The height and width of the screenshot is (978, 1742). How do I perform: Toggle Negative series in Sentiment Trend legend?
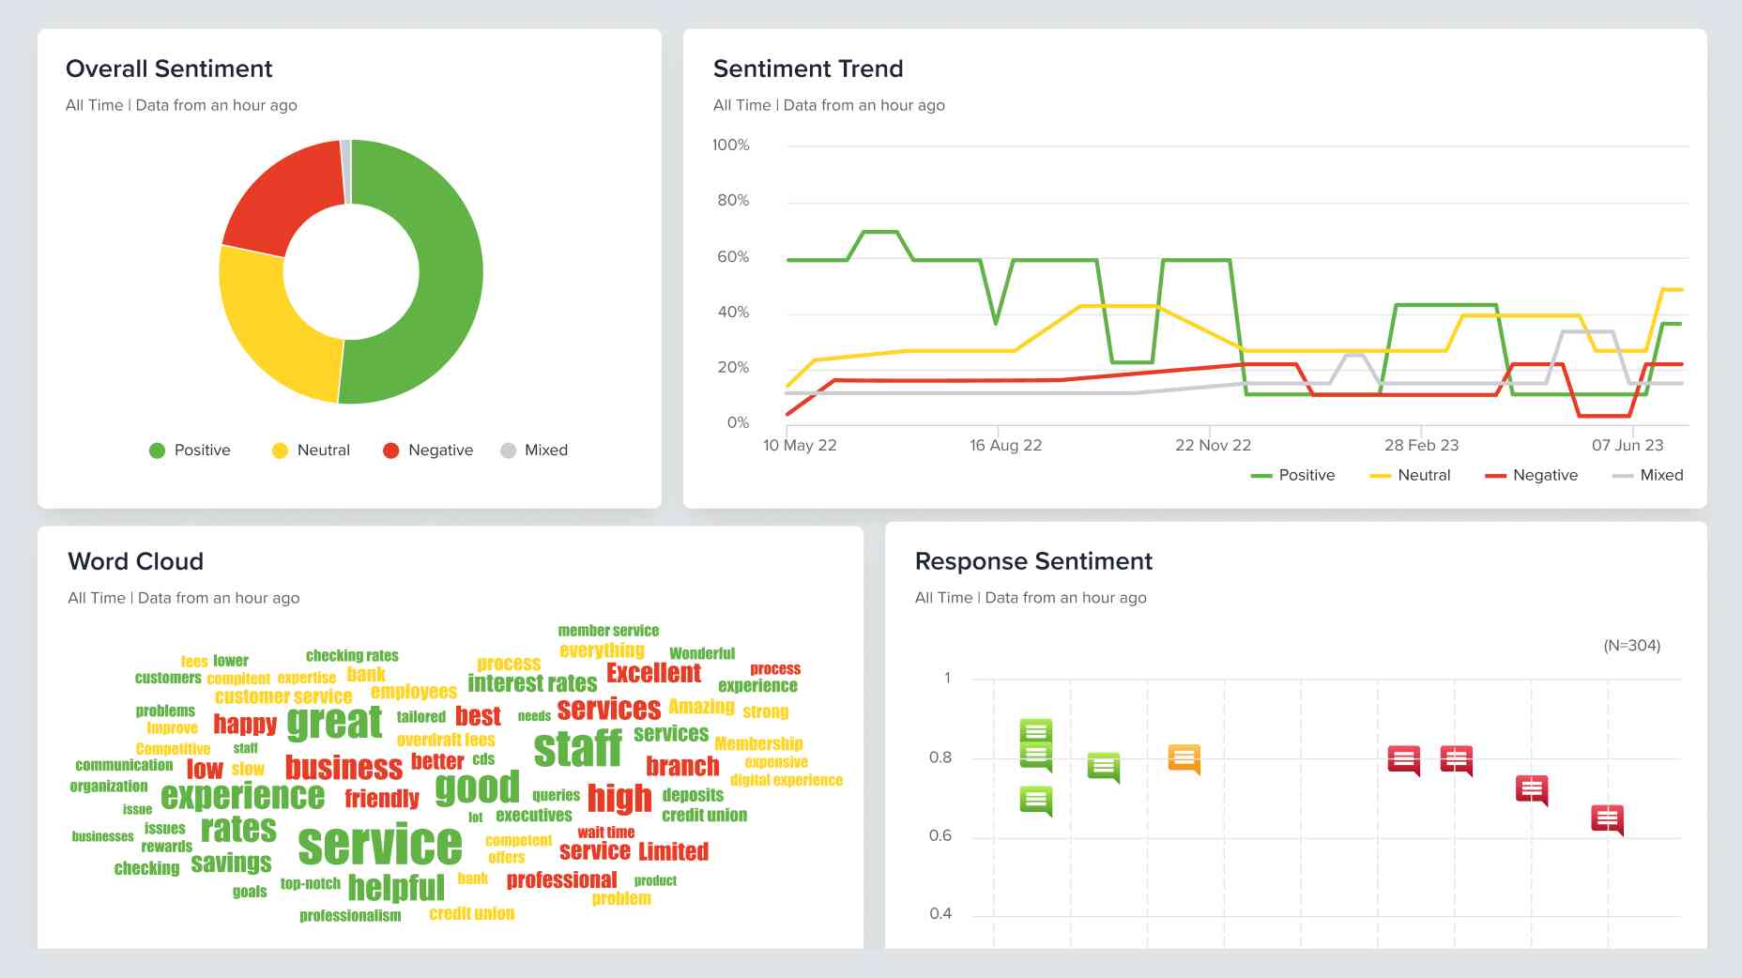point(1531,476)
